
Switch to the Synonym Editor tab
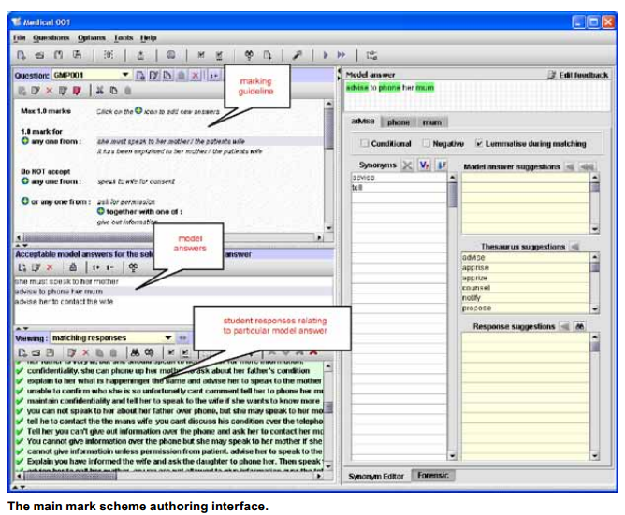click(376, 477)
